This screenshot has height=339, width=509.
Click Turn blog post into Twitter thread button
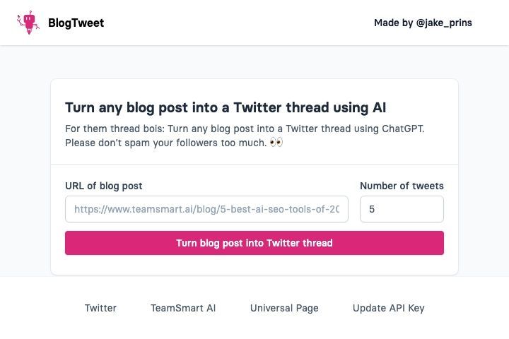pyautogui.click(x=255, y=243)
